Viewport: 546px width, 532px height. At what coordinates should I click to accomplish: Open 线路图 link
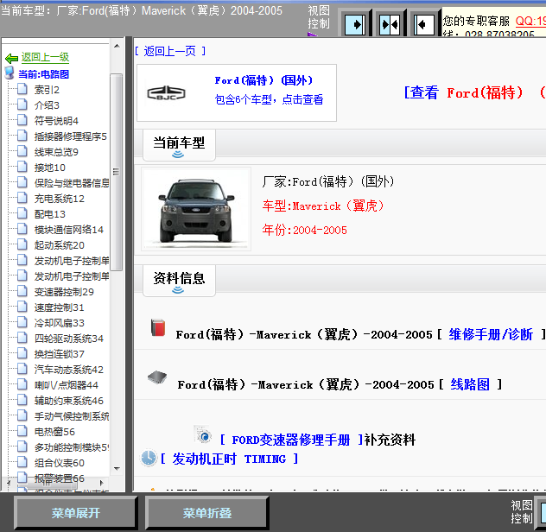[470, 384]
